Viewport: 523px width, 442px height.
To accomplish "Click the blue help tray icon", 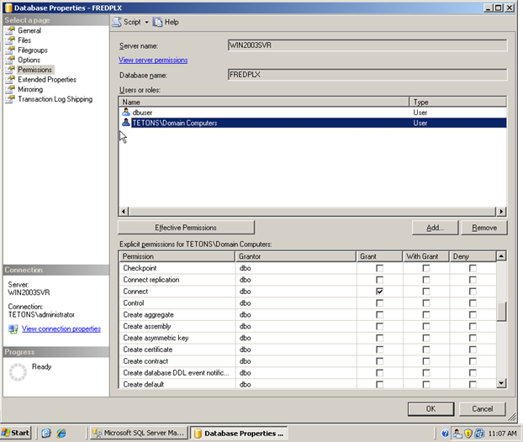I will [x=445, y=434].
